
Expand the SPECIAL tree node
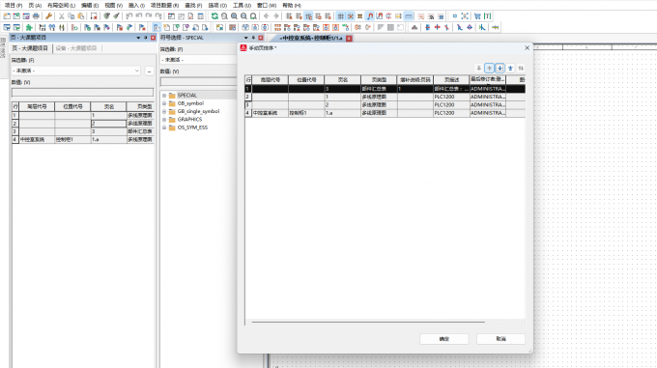pyautogui.click(x=164, y=96)
